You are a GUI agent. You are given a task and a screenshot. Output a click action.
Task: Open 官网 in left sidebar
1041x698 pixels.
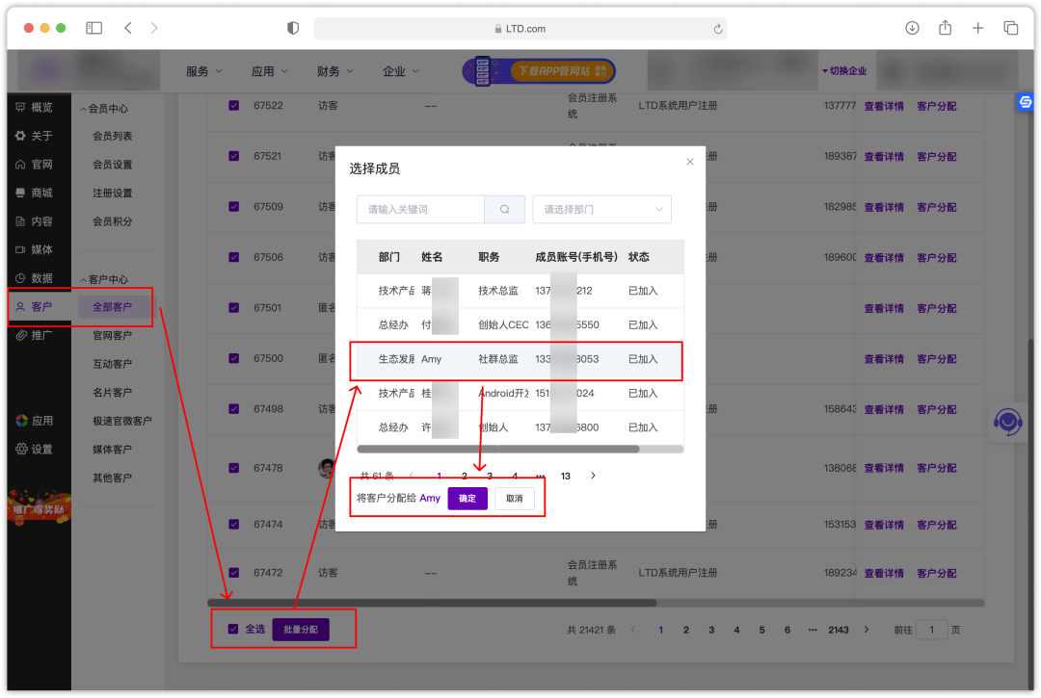(35, 164)
